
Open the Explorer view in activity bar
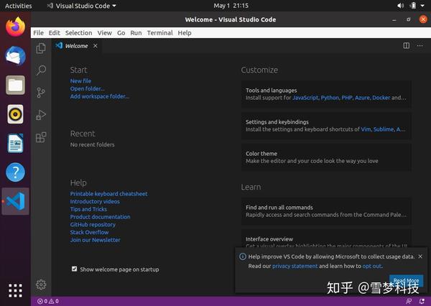[41, 48]
